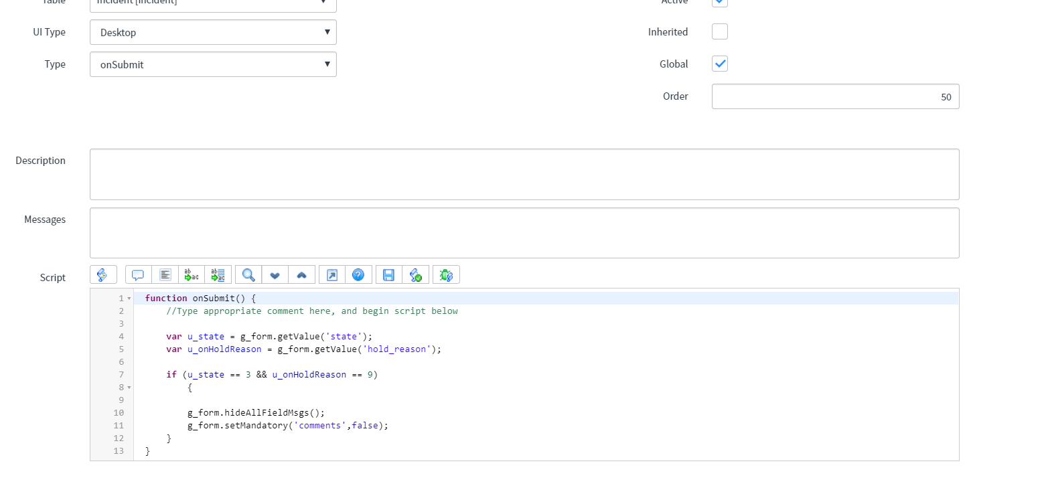Collapse the fold arrow on line 1

coord(129,299)
